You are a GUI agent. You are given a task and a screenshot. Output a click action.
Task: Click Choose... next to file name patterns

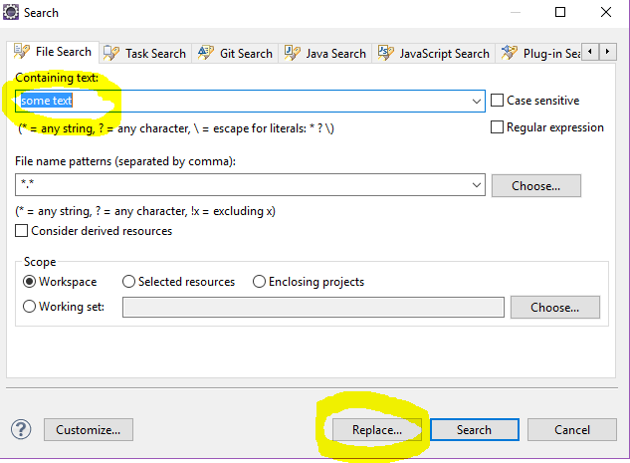point(536,185)
